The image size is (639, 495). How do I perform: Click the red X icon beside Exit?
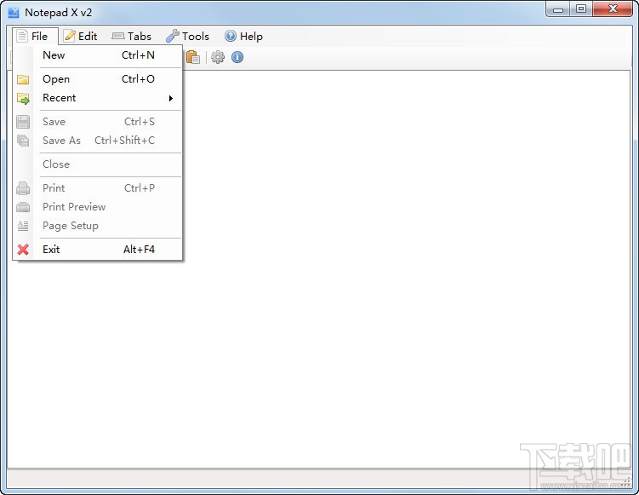point(23,250)
